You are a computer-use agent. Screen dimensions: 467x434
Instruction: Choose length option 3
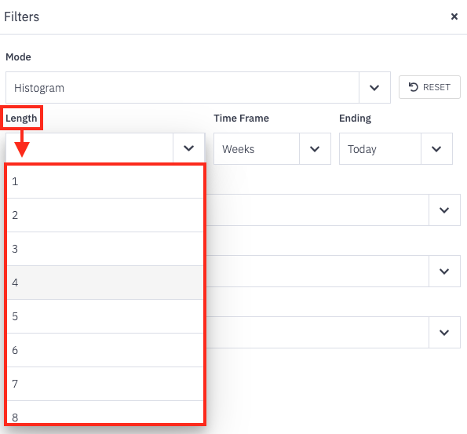[x=105, y=249]
